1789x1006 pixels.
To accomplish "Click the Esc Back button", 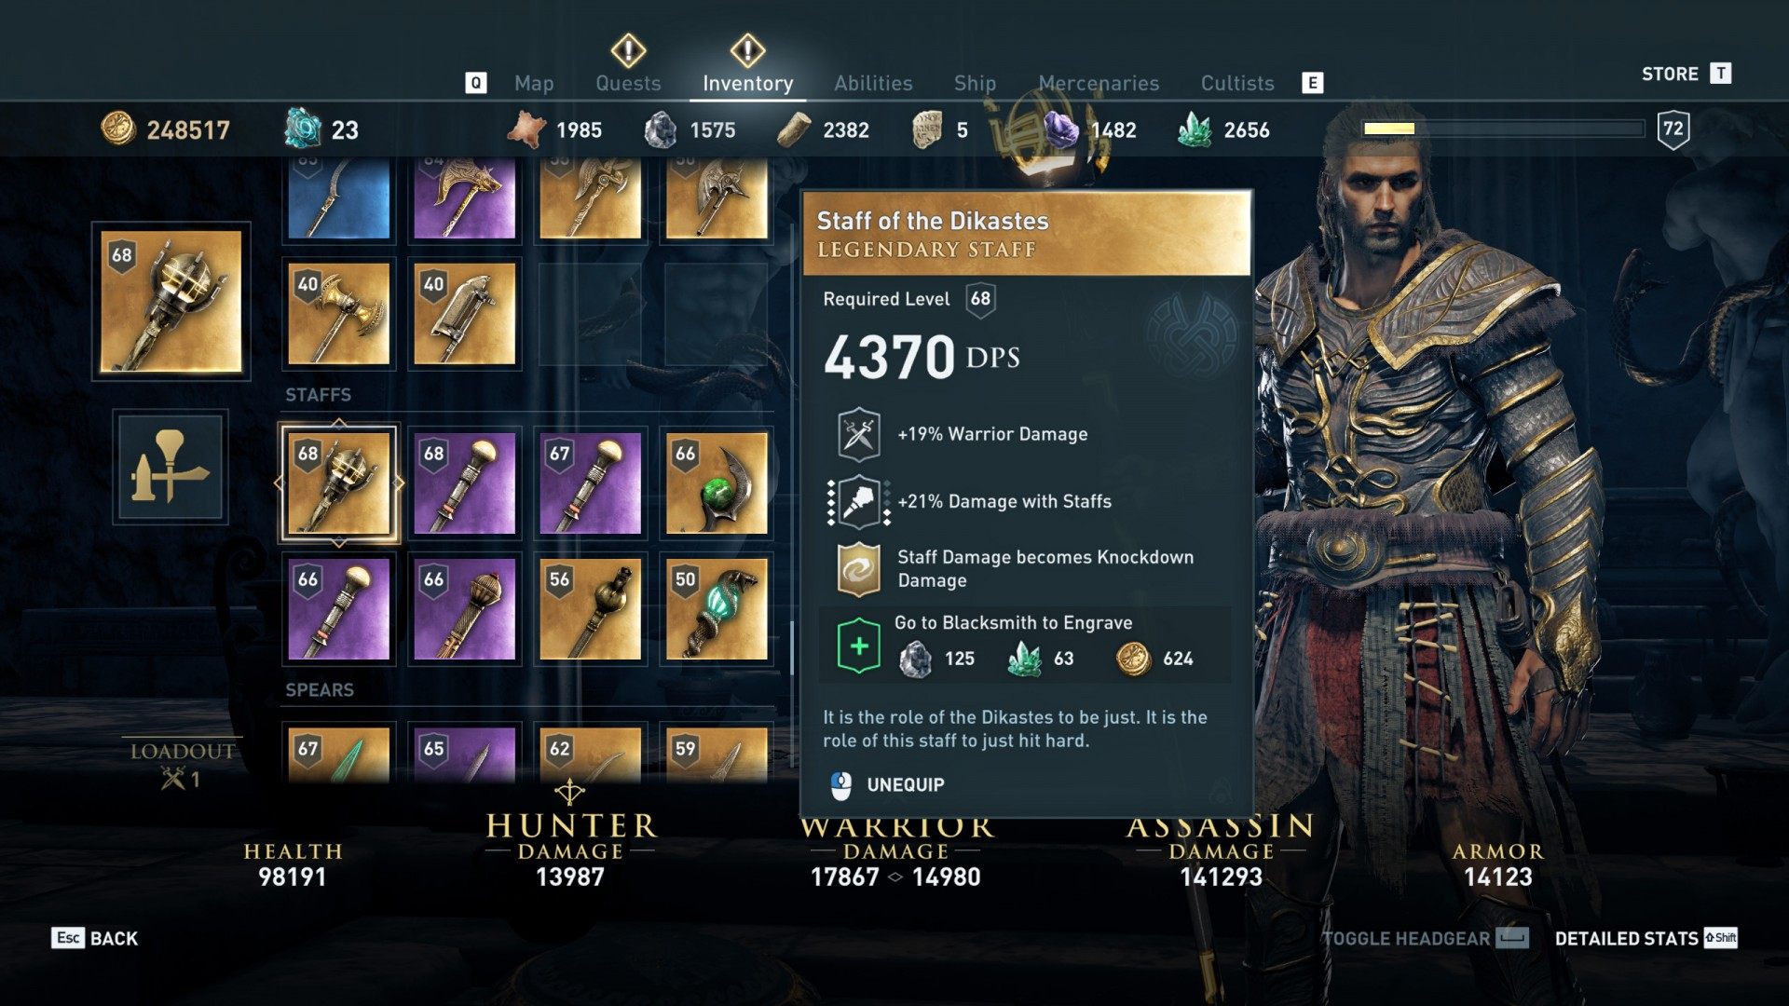I will coord(94,938).
